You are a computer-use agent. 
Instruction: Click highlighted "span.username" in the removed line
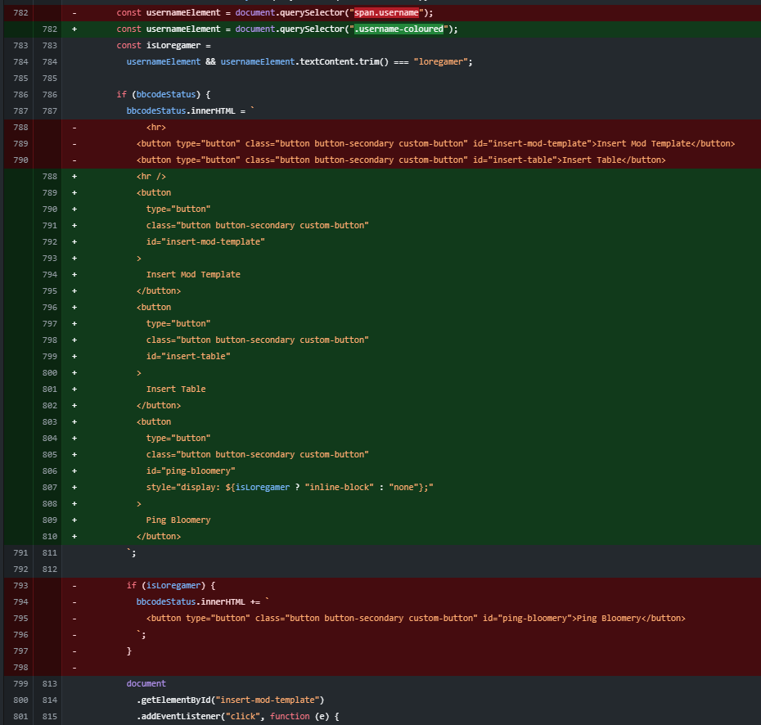pos(386,12)
